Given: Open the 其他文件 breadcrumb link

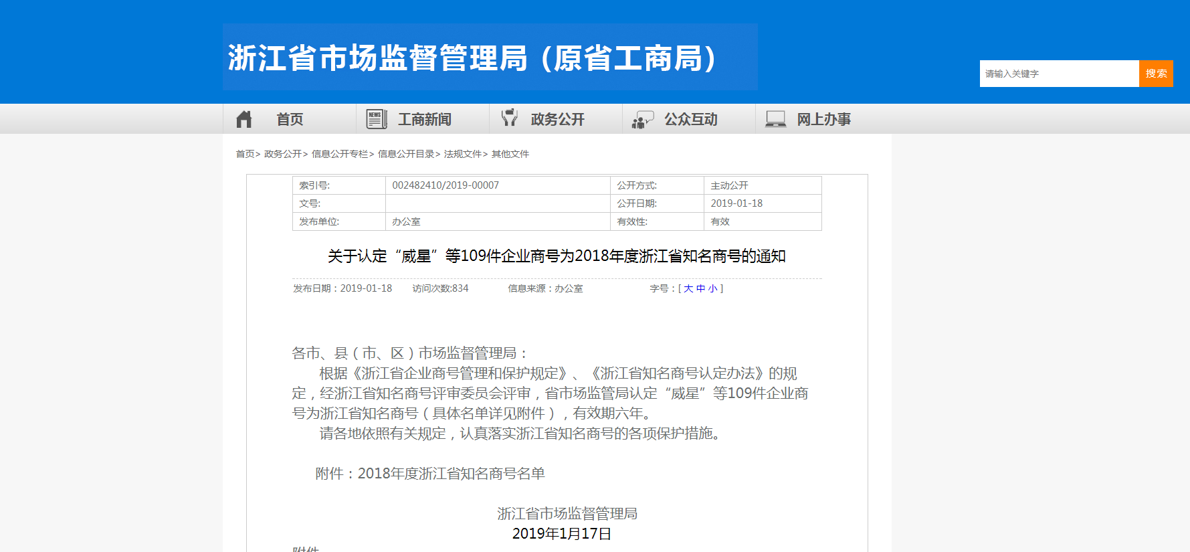Looking at the screenshot, I should (x=510, y=154).
